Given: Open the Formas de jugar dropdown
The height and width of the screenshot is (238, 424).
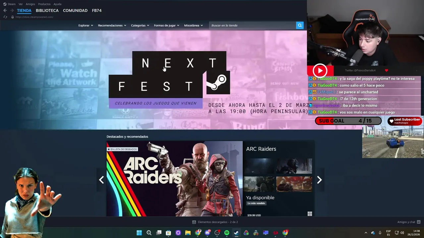Looking at the screenshot, I should (x=166, y=25).
